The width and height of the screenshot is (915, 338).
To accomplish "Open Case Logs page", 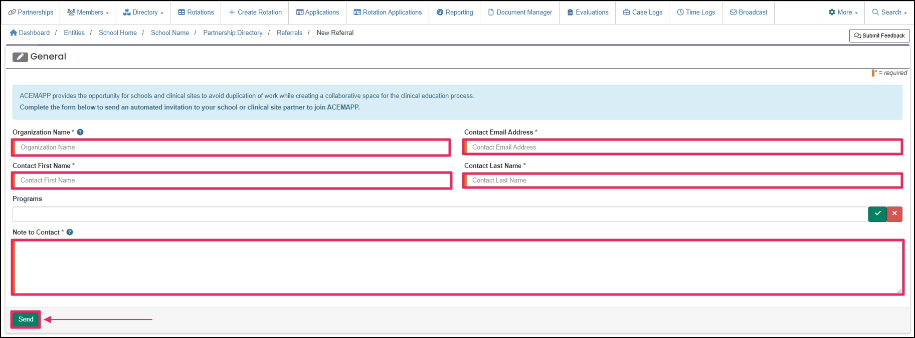I will (x=642, y=12).
